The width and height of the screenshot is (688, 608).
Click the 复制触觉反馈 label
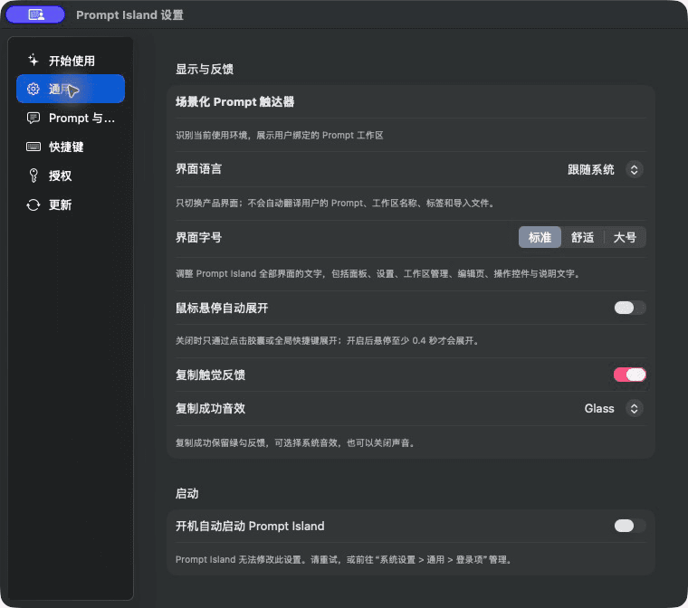(x=210, y=375)
